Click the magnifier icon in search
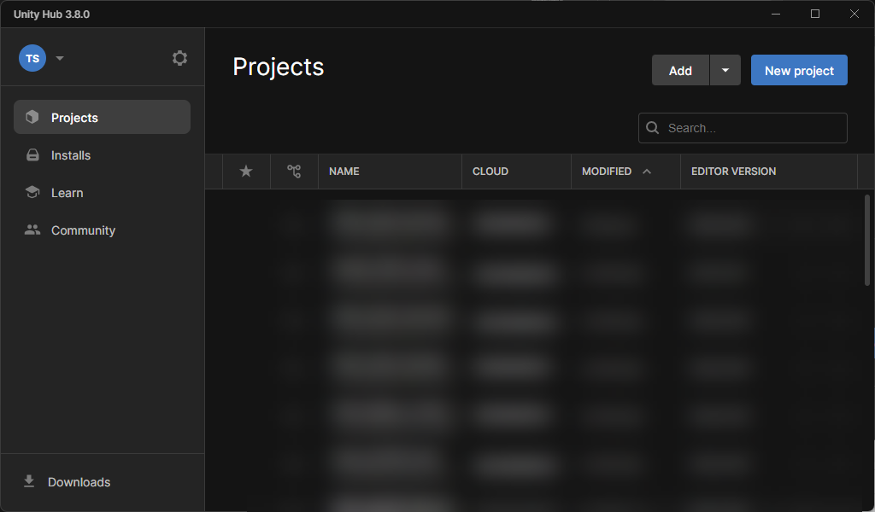Viewport: 875px width, 512px height. click(653, 128)
